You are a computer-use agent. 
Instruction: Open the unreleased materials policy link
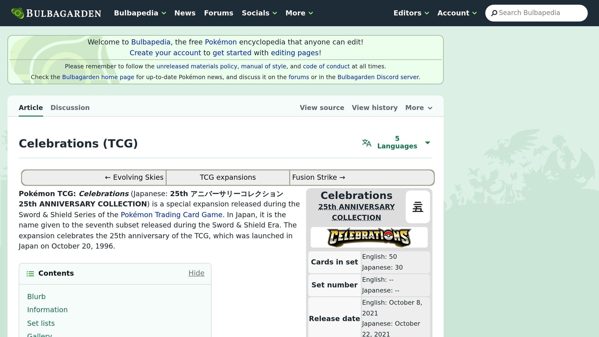click(197, 66)
